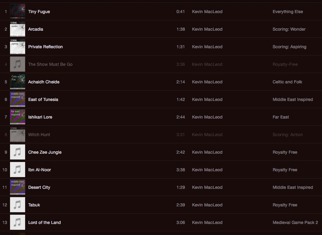Select the Arcadia Scoring Wonder cover art
Screen dimensions: 322x235
click(18, 29)
